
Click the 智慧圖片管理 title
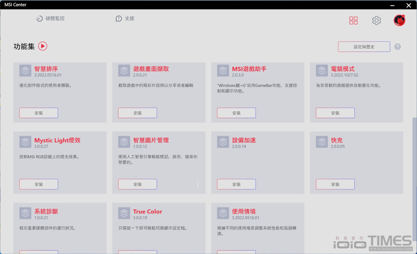151,140
